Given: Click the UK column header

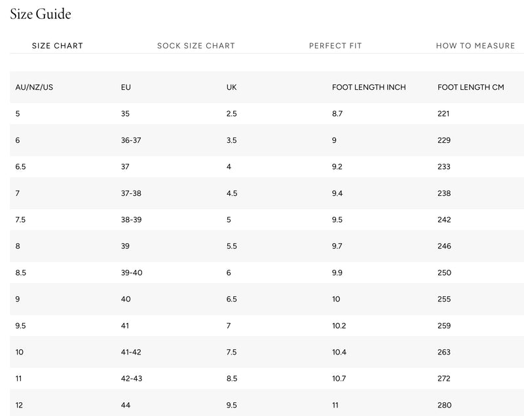Looking at the screenshot, I should (x=231, y=87).
